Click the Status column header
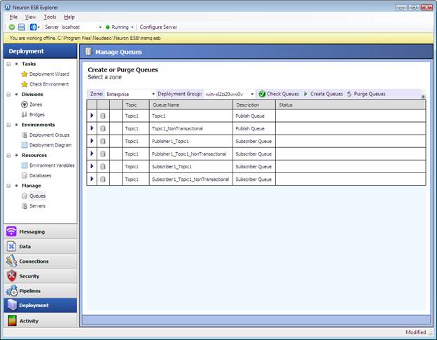 tap(351, 105)
